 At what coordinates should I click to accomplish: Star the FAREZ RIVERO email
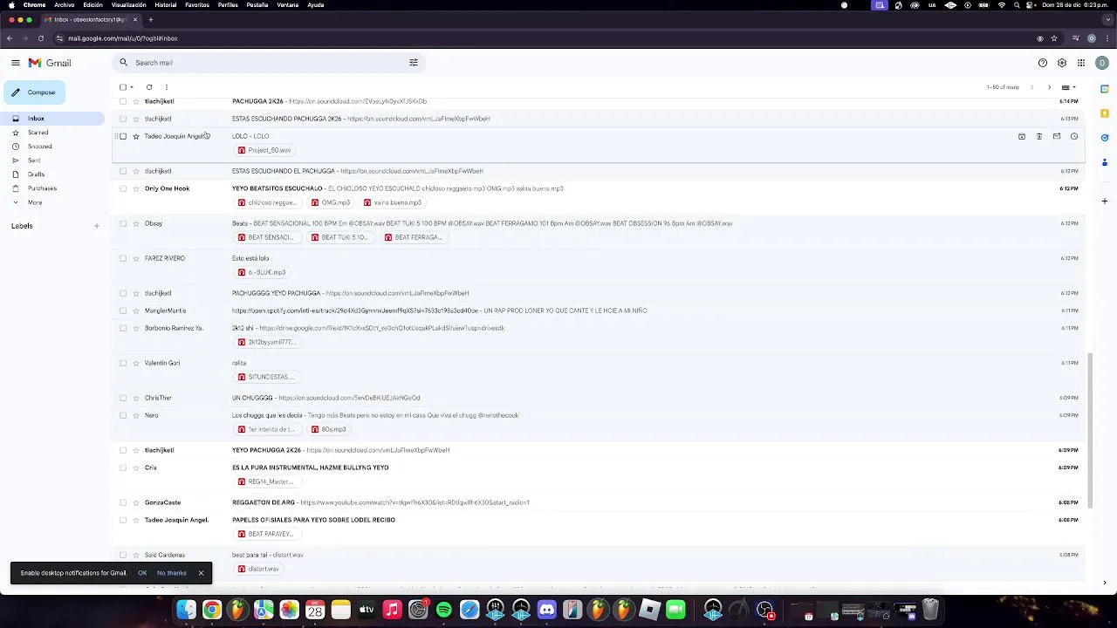tap(135, 258)
